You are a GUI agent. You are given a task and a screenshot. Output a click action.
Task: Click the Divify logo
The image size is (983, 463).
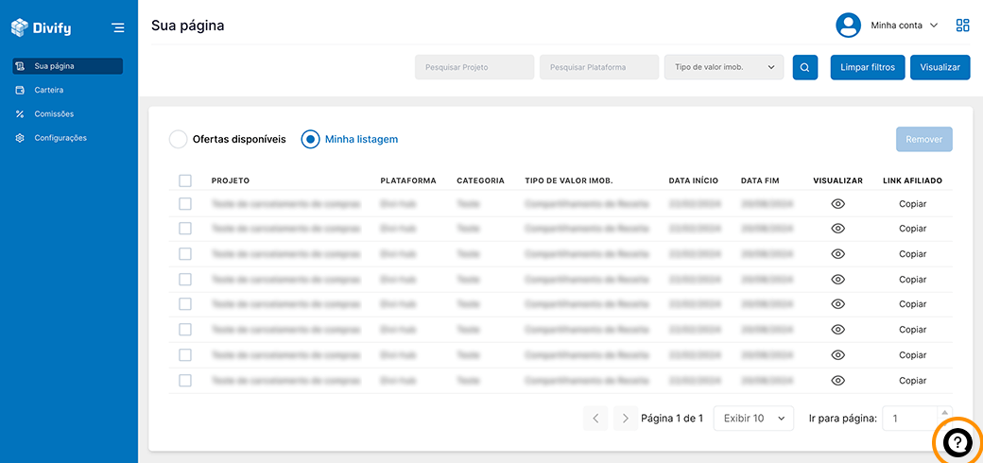[43, 27]
